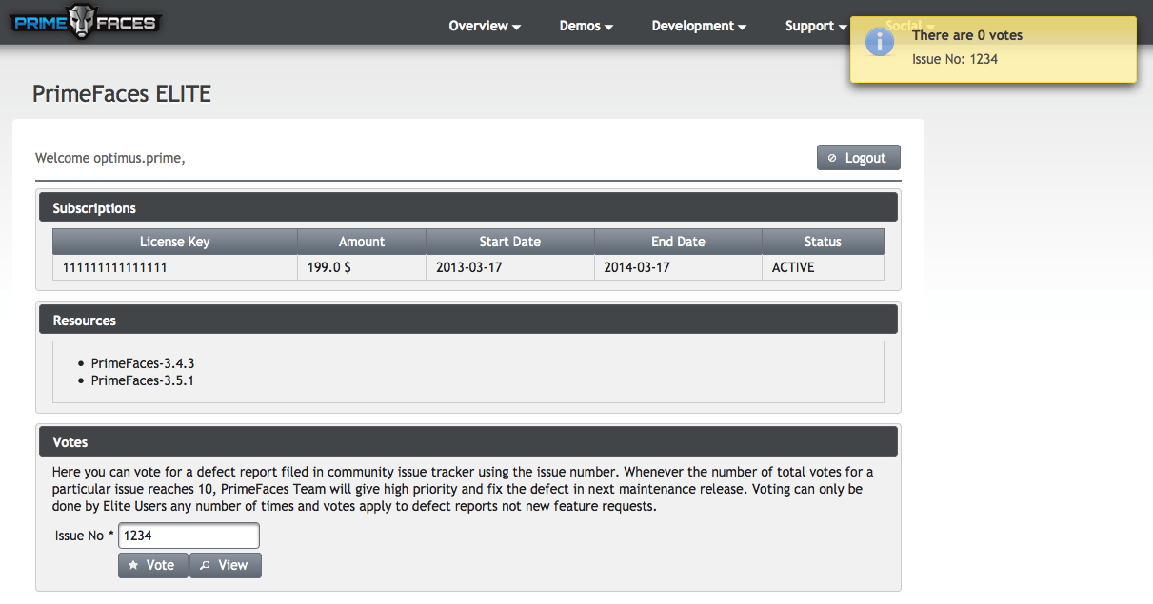1153x604 pixels.
Task: Click the Subscriptions panel header
Action: point(468,208)
